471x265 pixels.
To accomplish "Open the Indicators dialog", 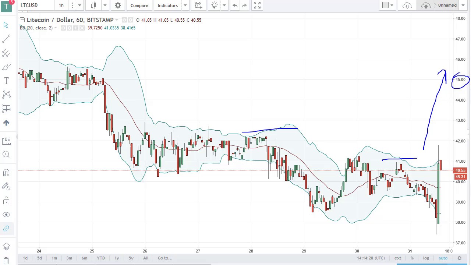I will pyautogui.click(x=168, y=5).
